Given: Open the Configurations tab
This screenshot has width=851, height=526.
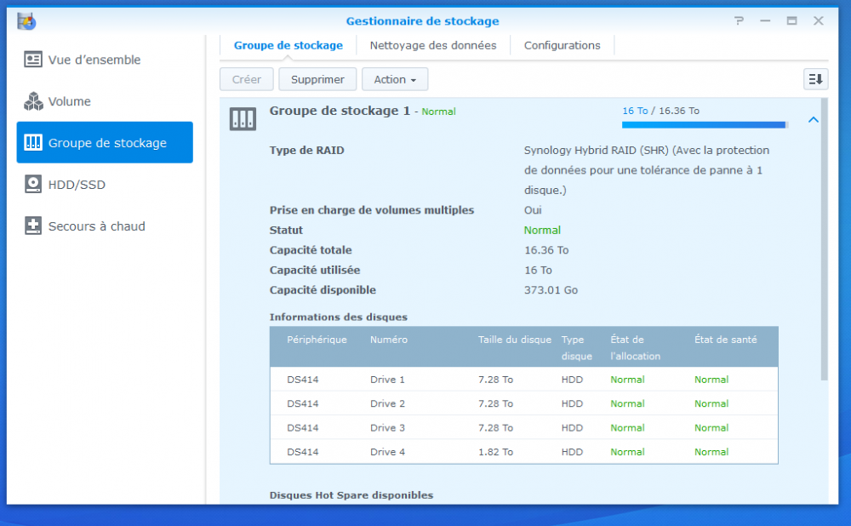Looking at the screenshot, I should 563,46.
